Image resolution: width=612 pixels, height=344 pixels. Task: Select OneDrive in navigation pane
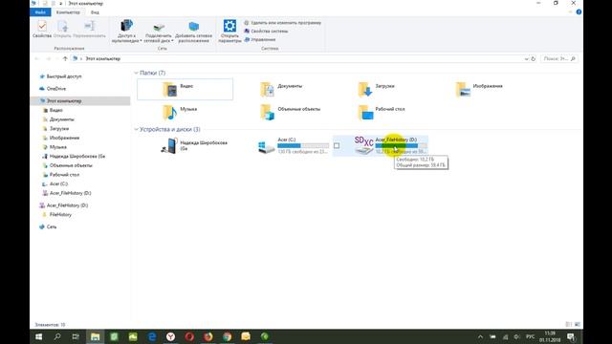coord(56,89)
